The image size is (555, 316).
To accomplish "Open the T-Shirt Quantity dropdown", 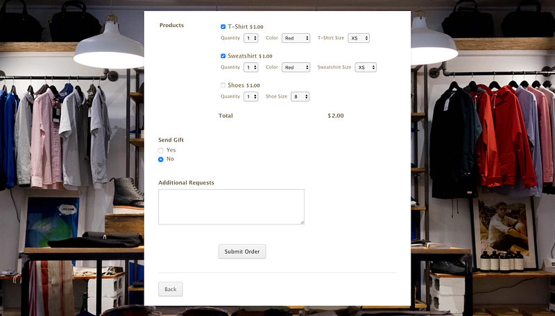I will tap(250, 38).
